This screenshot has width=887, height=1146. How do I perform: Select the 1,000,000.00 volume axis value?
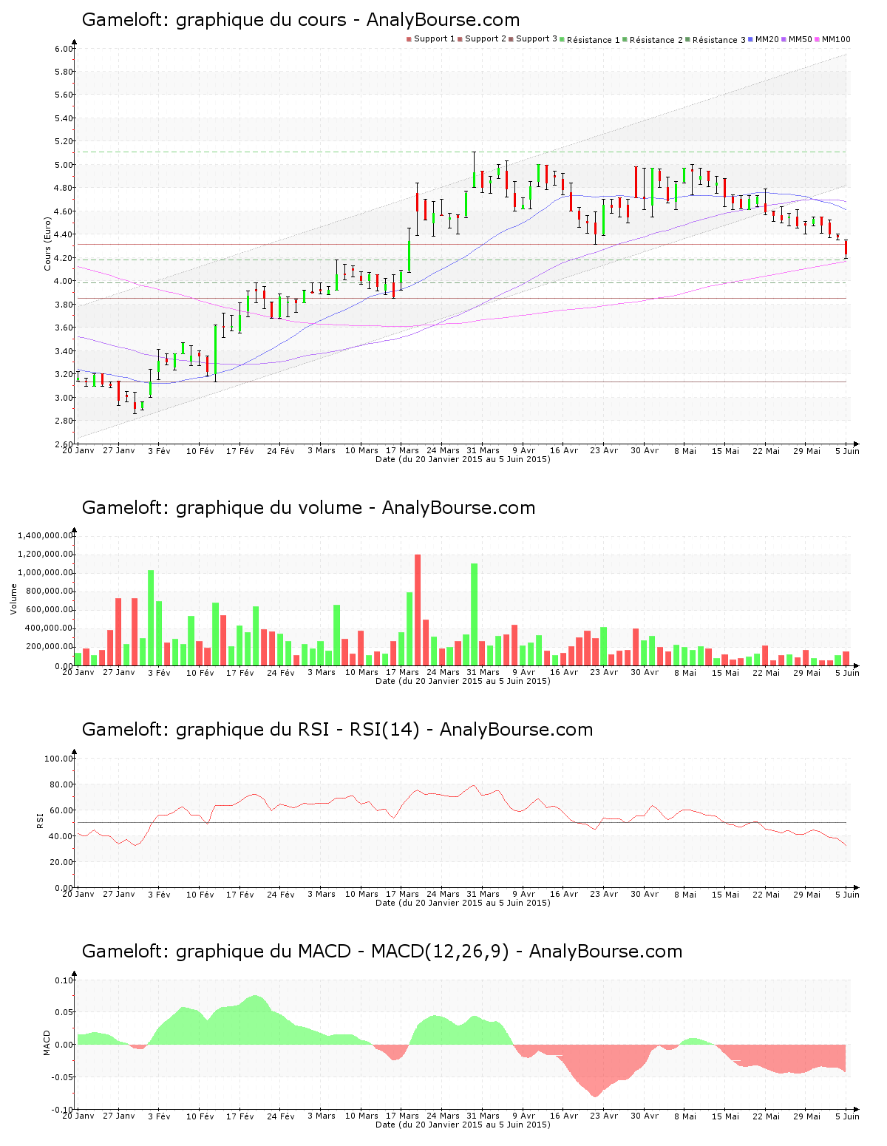46,573
